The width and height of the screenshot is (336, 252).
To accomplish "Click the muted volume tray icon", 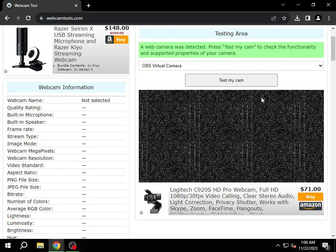I will click(293, 245).
